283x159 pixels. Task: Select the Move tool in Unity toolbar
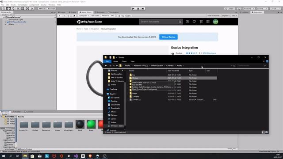[8, 9]
